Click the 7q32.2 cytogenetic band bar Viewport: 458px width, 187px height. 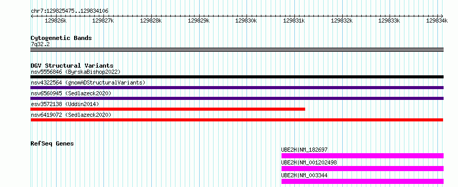(x=237, y=50)
